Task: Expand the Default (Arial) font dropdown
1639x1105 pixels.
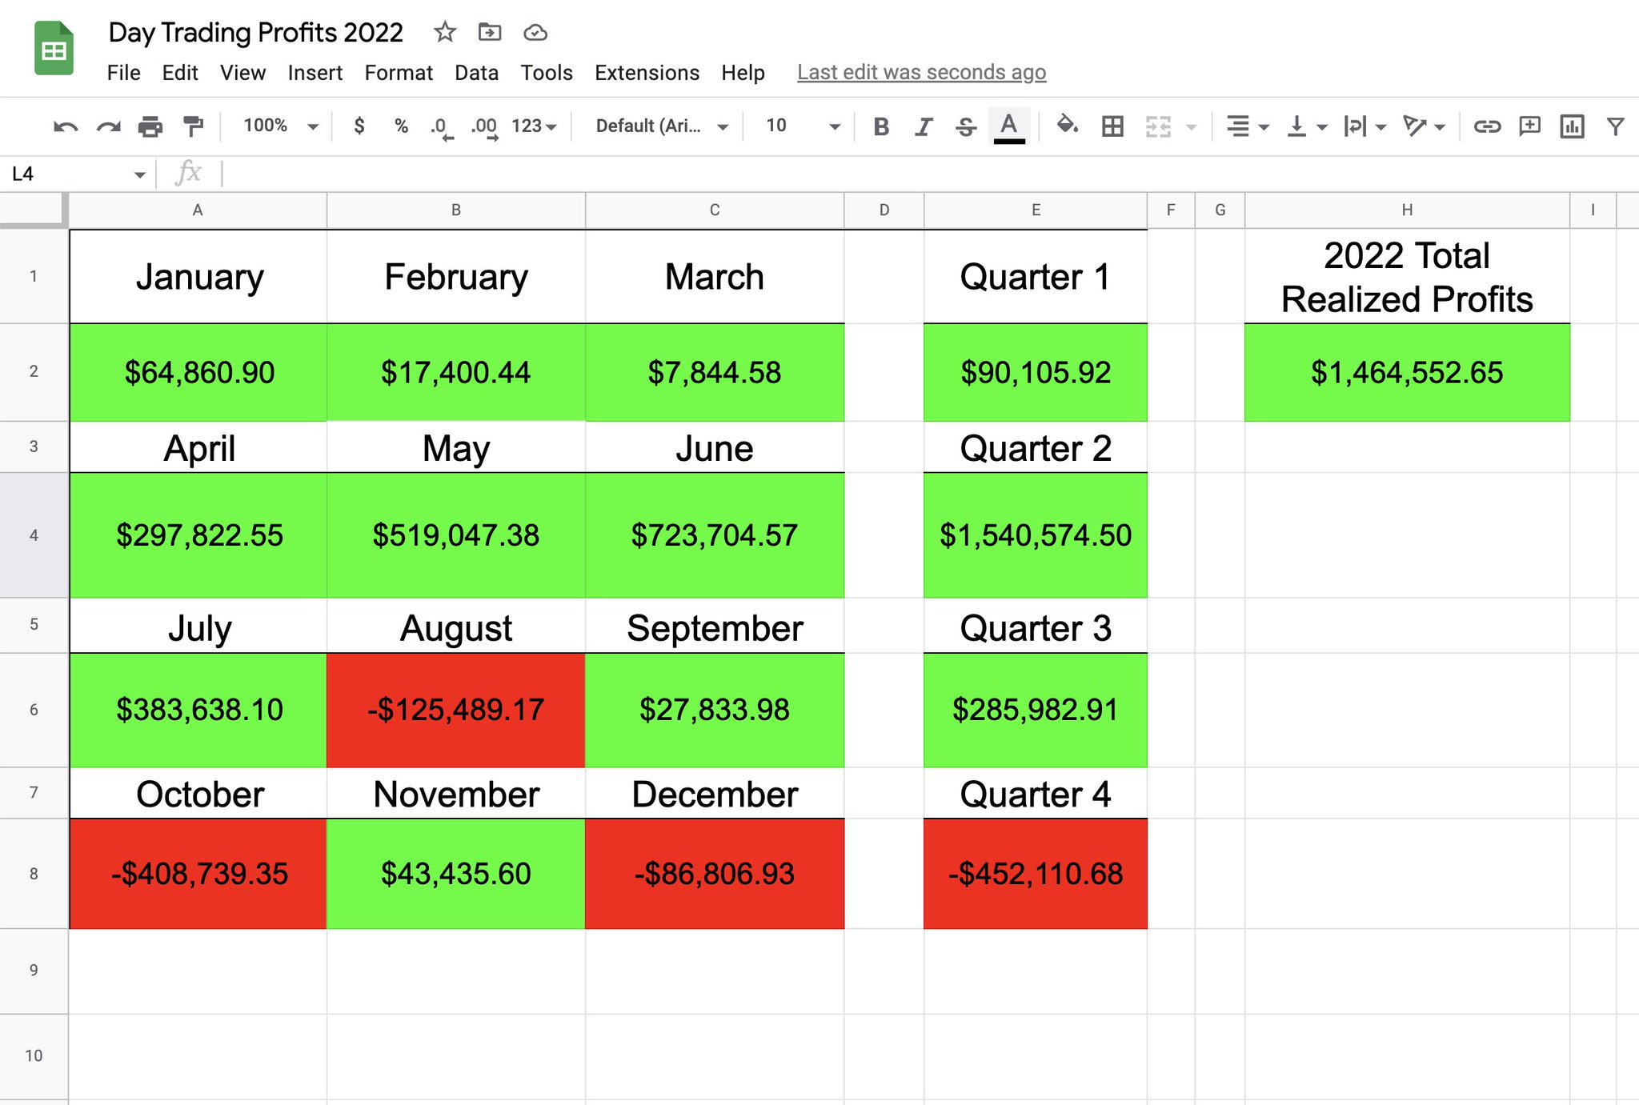Action: coord(661,126)
